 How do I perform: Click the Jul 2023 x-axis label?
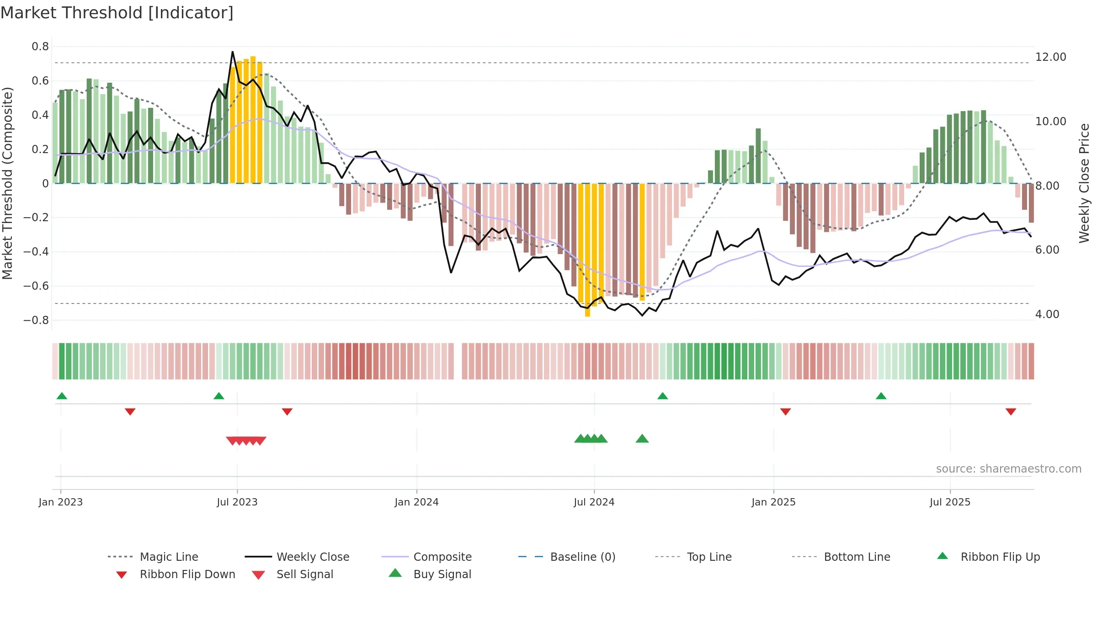237,502
